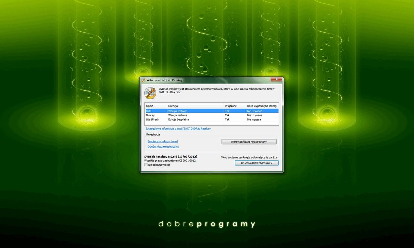Open "Bezpieczny zakup - teraz!" link
Screen dimensions: 414x248
pyautogui.click(x=163, y=141)
